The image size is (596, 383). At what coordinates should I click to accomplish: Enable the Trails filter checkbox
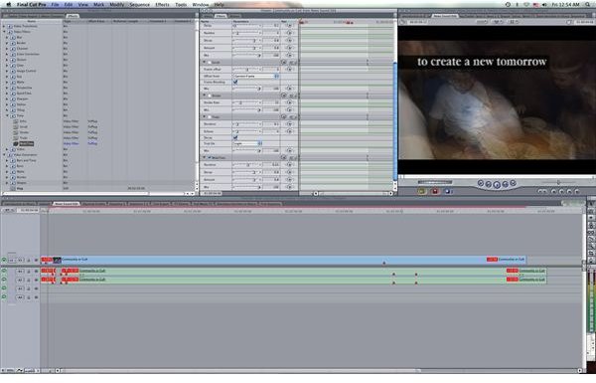coord(210,116)
